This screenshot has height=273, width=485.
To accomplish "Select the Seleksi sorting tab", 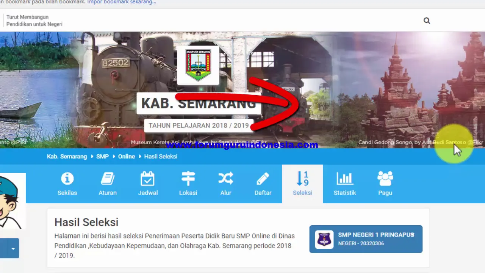I will point(302,184).
